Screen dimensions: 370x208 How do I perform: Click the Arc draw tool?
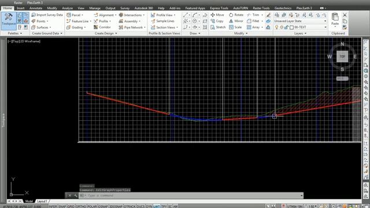pyautogui.click(x=194, y=15)
